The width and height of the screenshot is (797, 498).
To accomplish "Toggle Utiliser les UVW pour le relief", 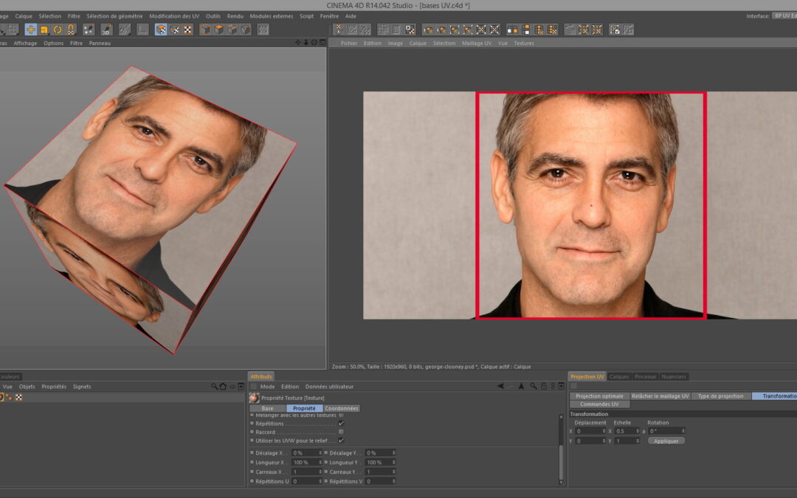I will [341, 440].
